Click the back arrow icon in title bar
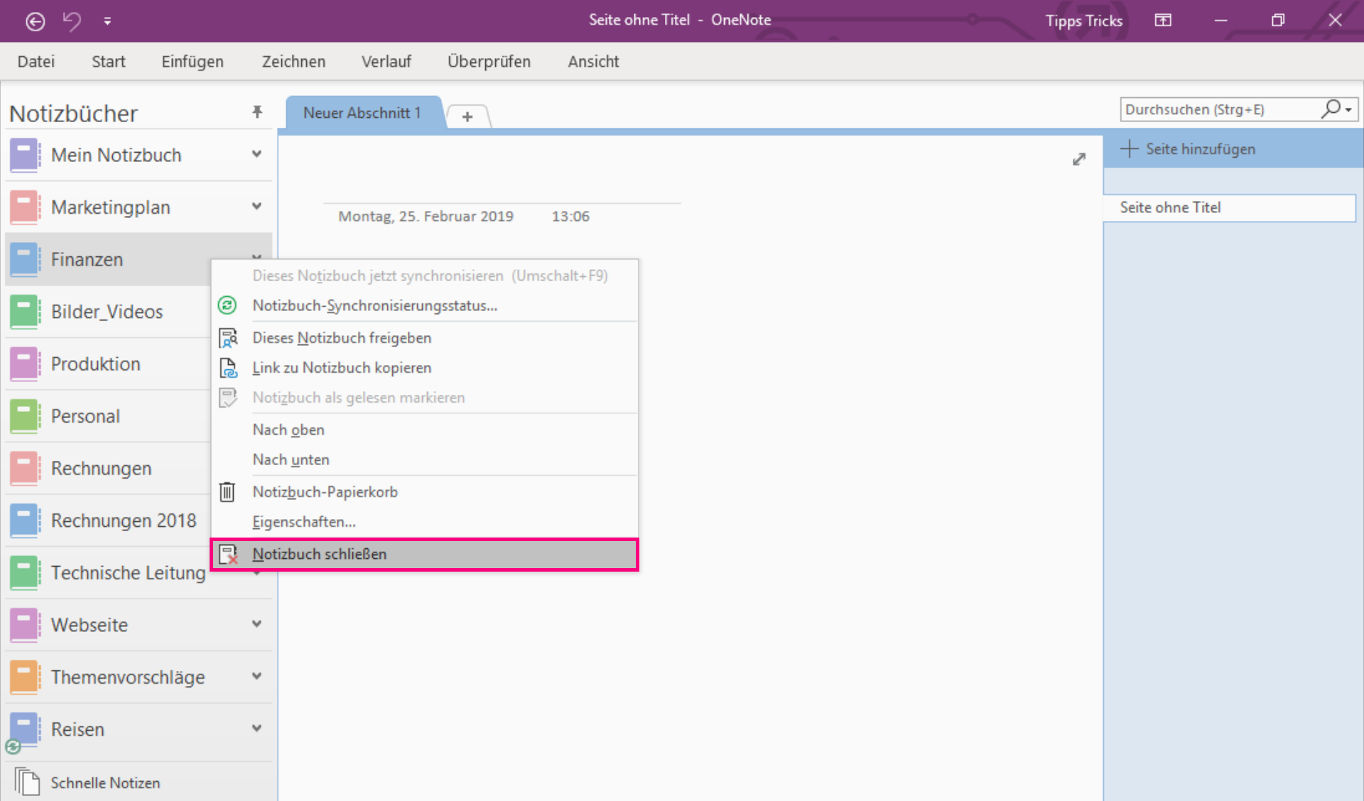Image resolution: width=1364 pixels, height=801 pixels. coord(35,21)
